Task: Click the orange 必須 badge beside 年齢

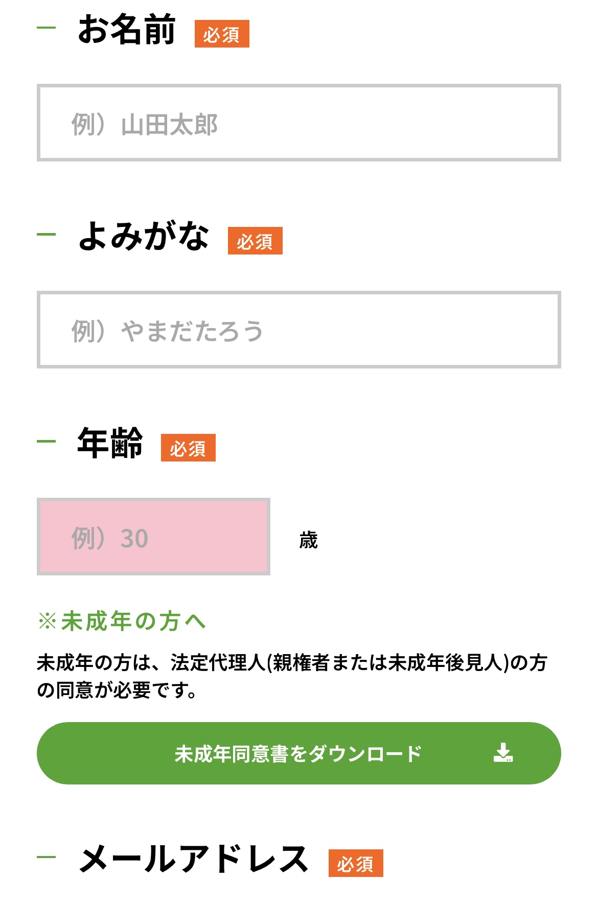Action: tap(188, 448)
